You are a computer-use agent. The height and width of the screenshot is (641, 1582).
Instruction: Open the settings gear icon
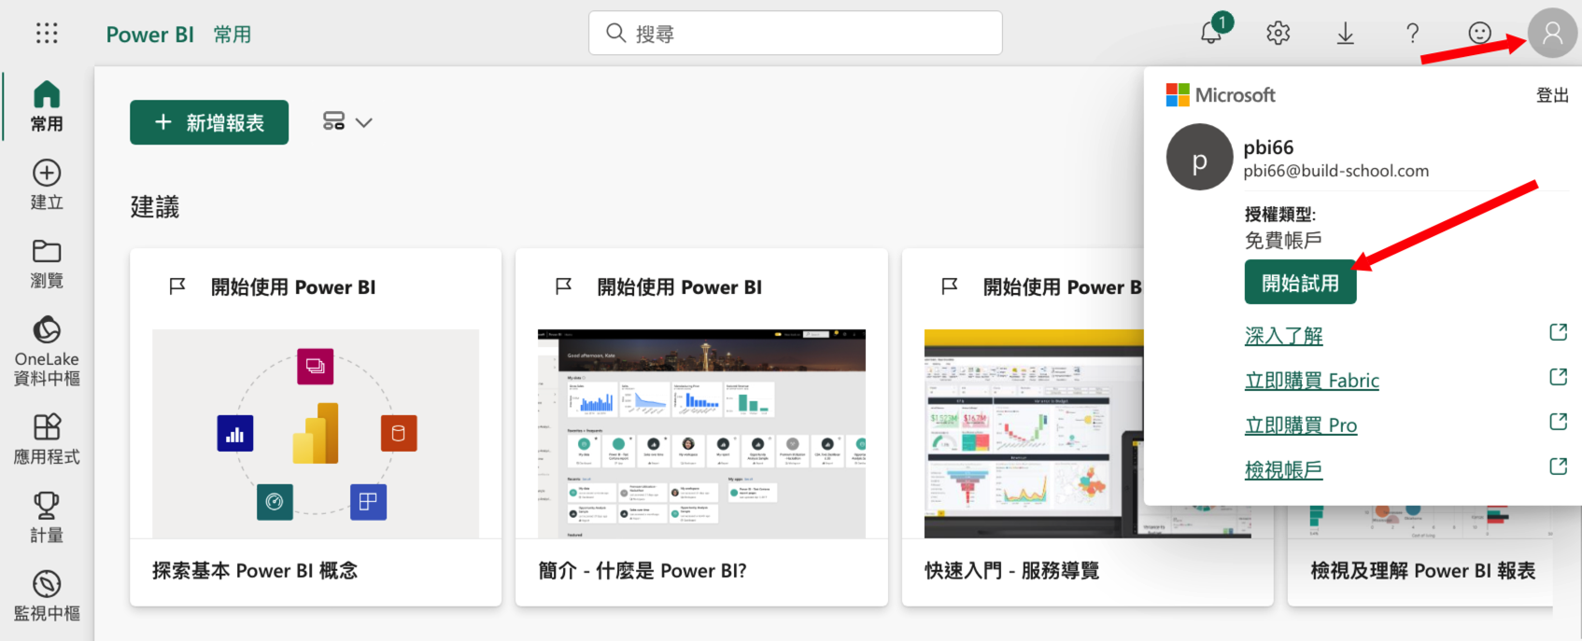[1278, 34]
